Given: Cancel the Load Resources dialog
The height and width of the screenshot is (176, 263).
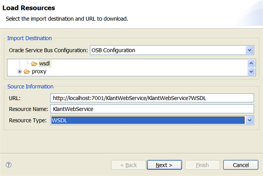Looking at the screenshot, I should tap(240, 165).
